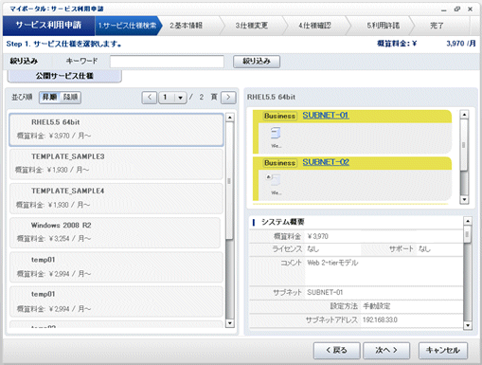Open the SUBNET-01 link

[x=326, y=116]
